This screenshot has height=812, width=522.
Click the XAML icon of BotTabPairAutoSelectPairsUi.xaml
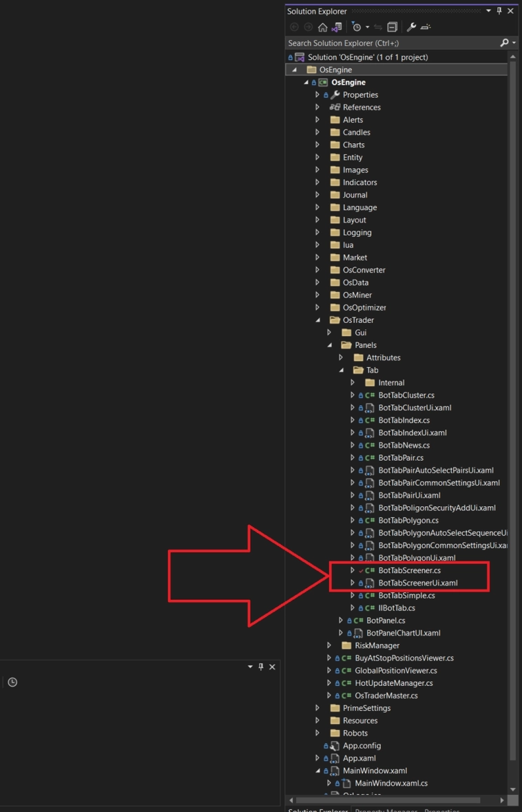pyautogui.click(x=370, y=470)
